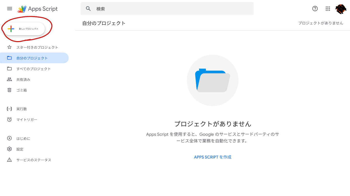Click folder icon beside 自分のプロジェクト
Image resolution: width=350 pixels, height=196 pixels.
tap(9, 58)
